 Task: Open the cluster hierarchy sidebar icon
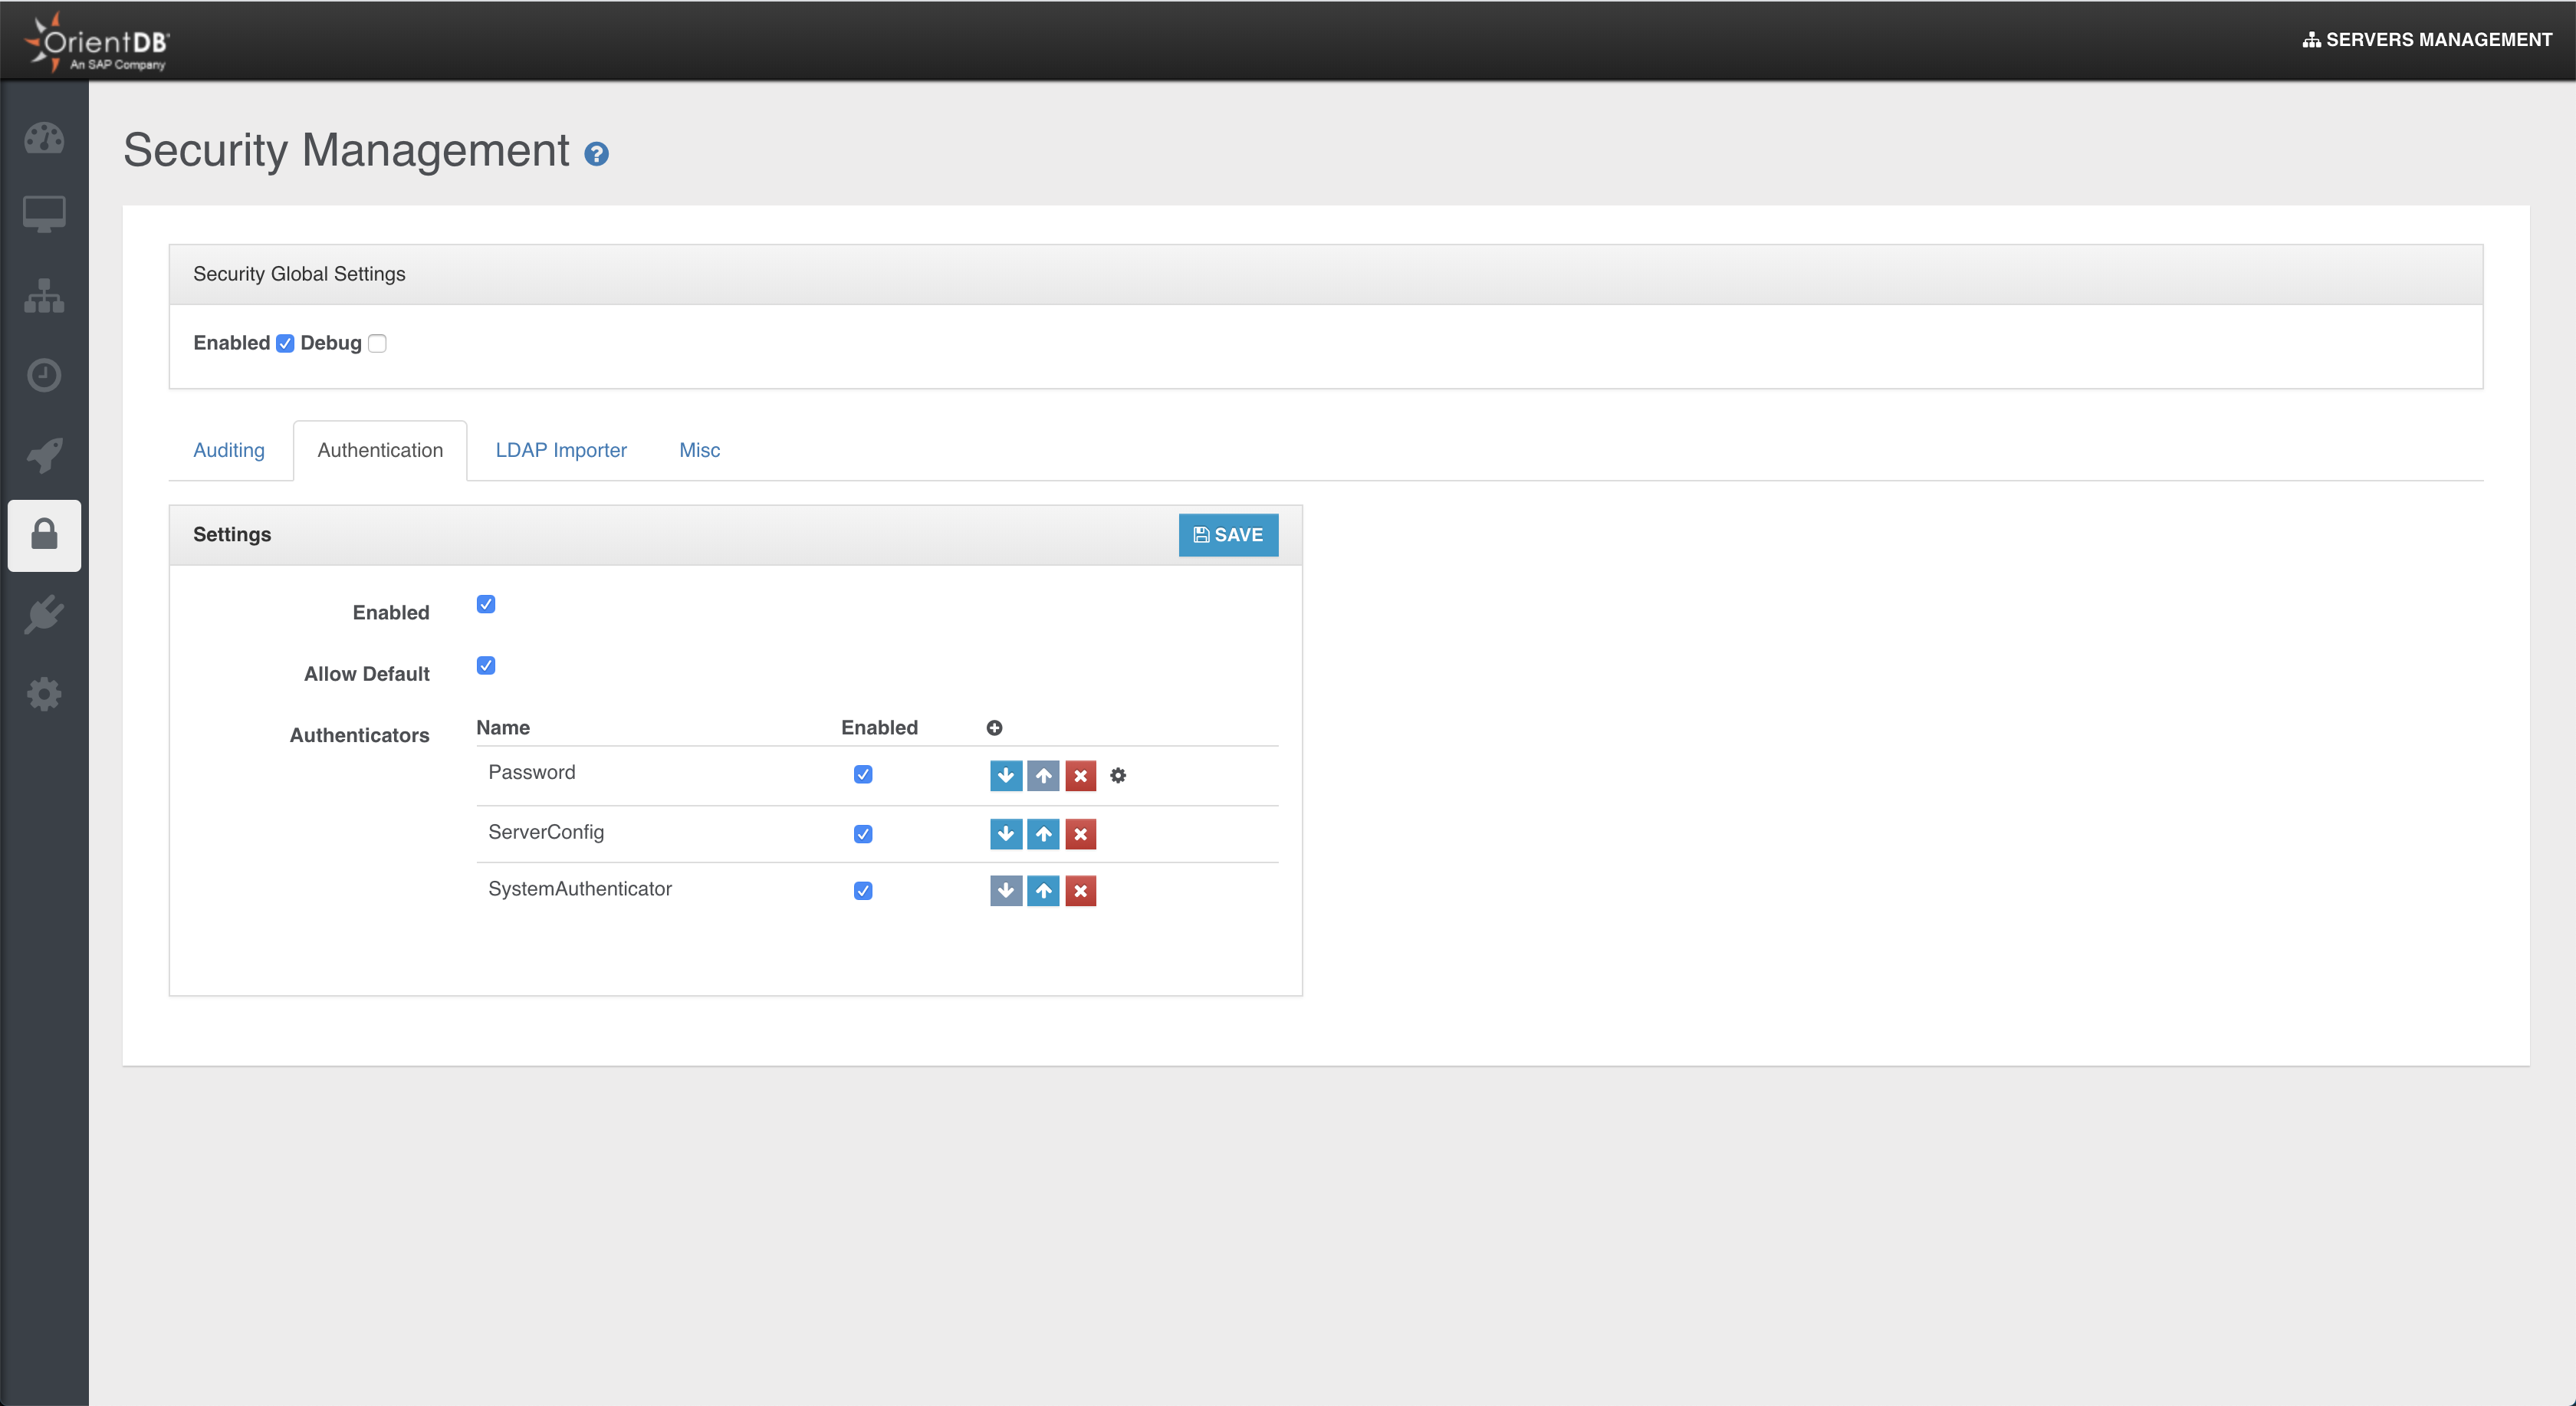tap(44, 296)
